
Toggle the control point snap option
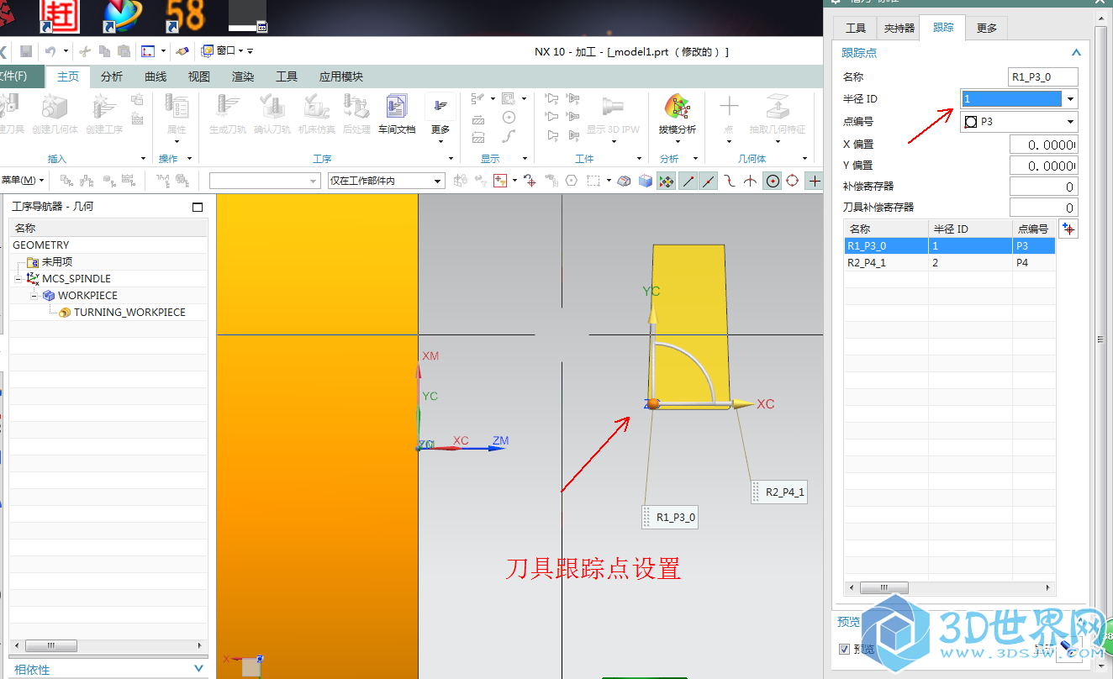tap(730, 181)
